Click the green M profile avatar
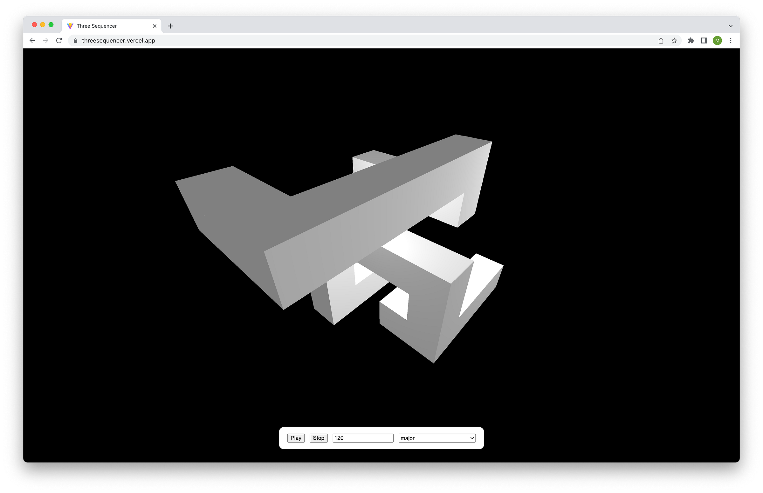 [717, 41]
